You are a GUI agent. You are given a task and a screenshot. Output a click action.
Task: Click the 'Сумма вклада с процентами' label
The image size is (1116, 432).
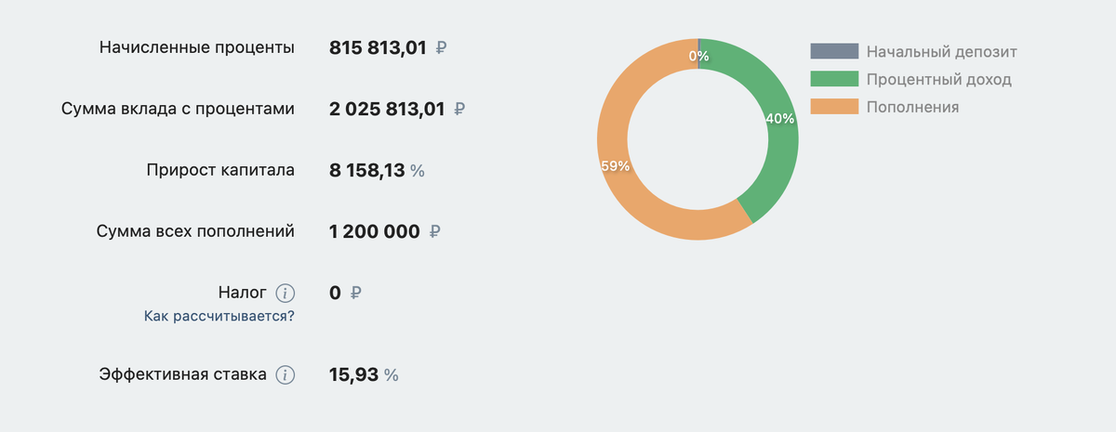178,109
